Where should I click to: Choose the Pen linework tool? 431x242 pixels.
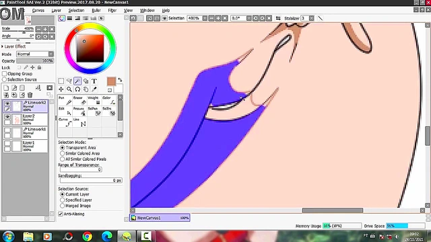click(65, 100)
